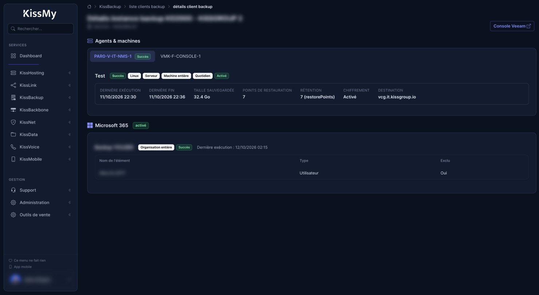The image size is (539, 295).
Task: Click the KissNet shield icon
Action: coord(13,122)
